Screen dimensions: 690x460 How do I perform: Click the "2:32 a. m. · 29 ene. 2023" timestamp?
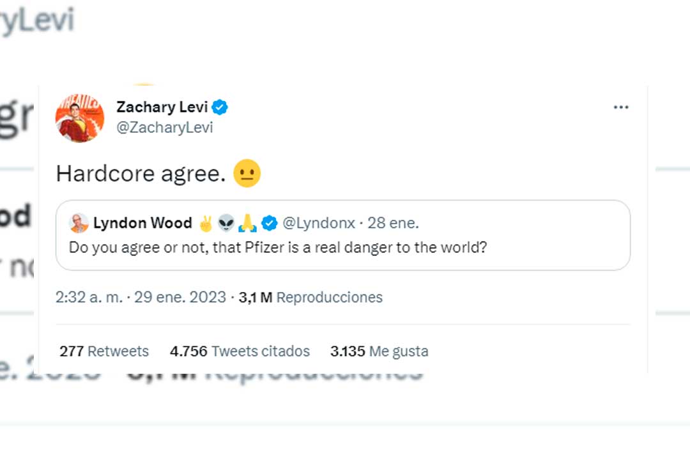point(141,297)
